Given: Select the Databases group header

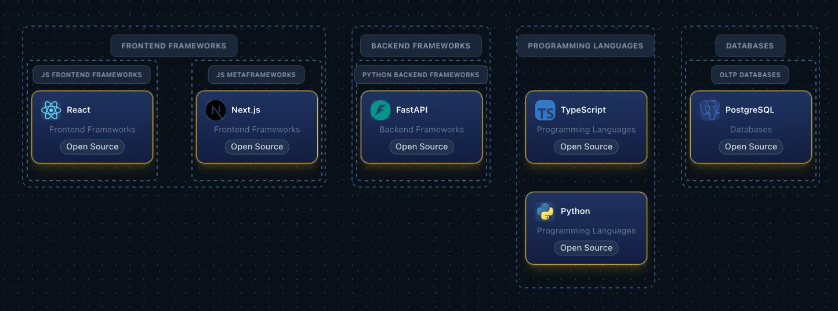Looking at the screenshot, I should pyautogui.click(x=750, y=46).
